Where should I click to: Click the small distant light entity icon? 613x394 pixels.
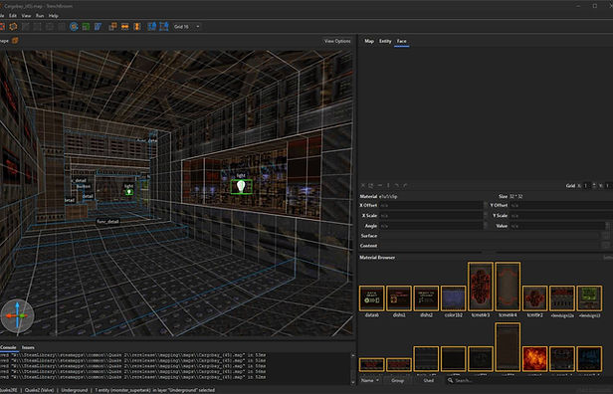[129, 192]
